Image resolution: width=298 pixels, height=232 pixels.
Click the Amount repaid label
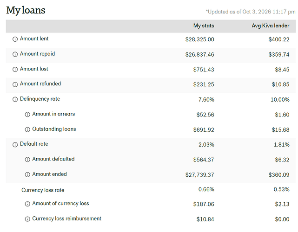38,54
